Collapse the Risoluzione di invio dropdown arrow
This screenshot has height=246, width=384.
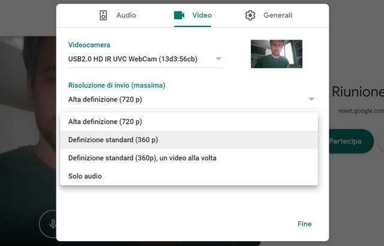[311, 99]
